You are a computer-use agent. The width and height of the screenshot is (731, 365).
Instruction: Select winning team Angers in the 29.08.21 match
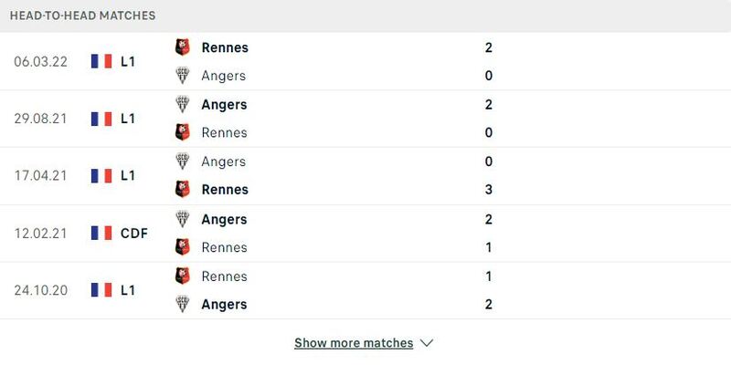tap(224, 105)
